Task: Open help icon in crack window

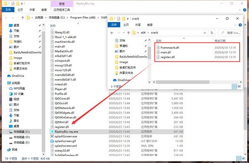Action: pyautogui.click(x=240, y=25)
